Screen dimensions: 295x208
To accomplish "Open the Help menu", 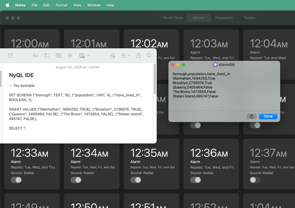I will (x=110, y=5).
